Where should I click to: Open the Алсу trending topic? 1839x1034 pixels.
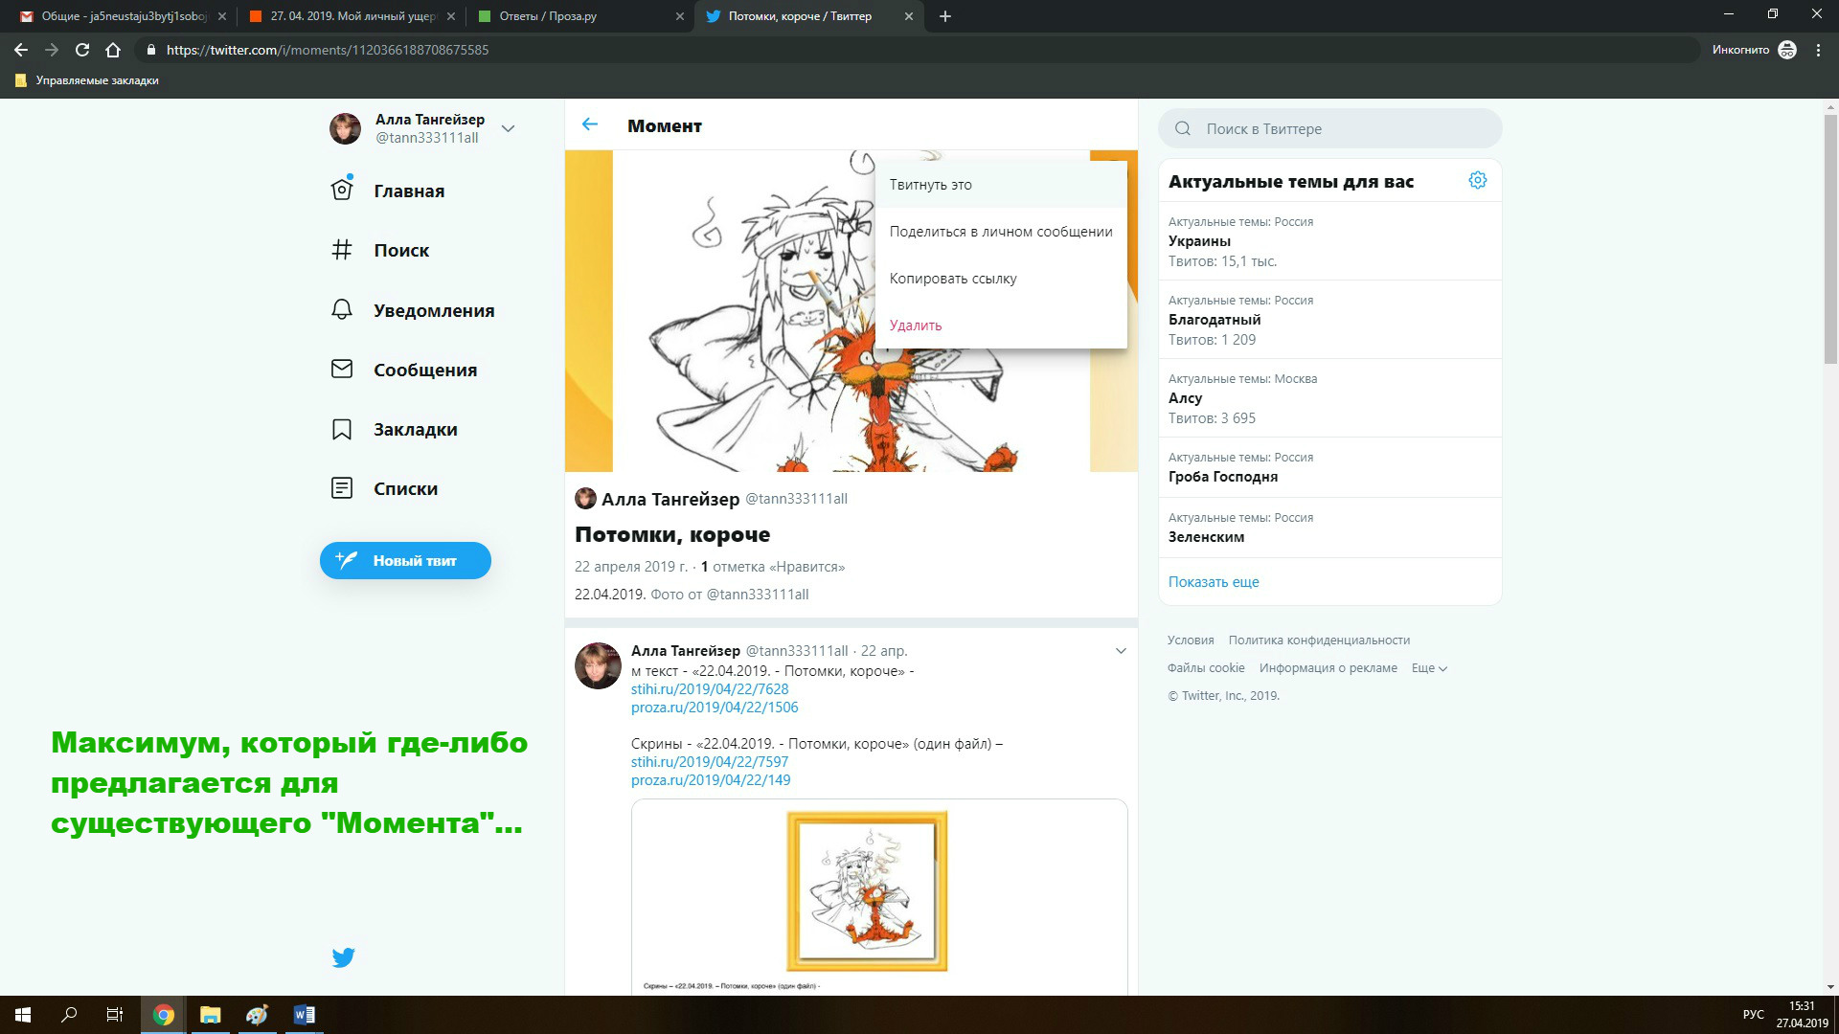pyautogui.click(x=1329, y=398)
